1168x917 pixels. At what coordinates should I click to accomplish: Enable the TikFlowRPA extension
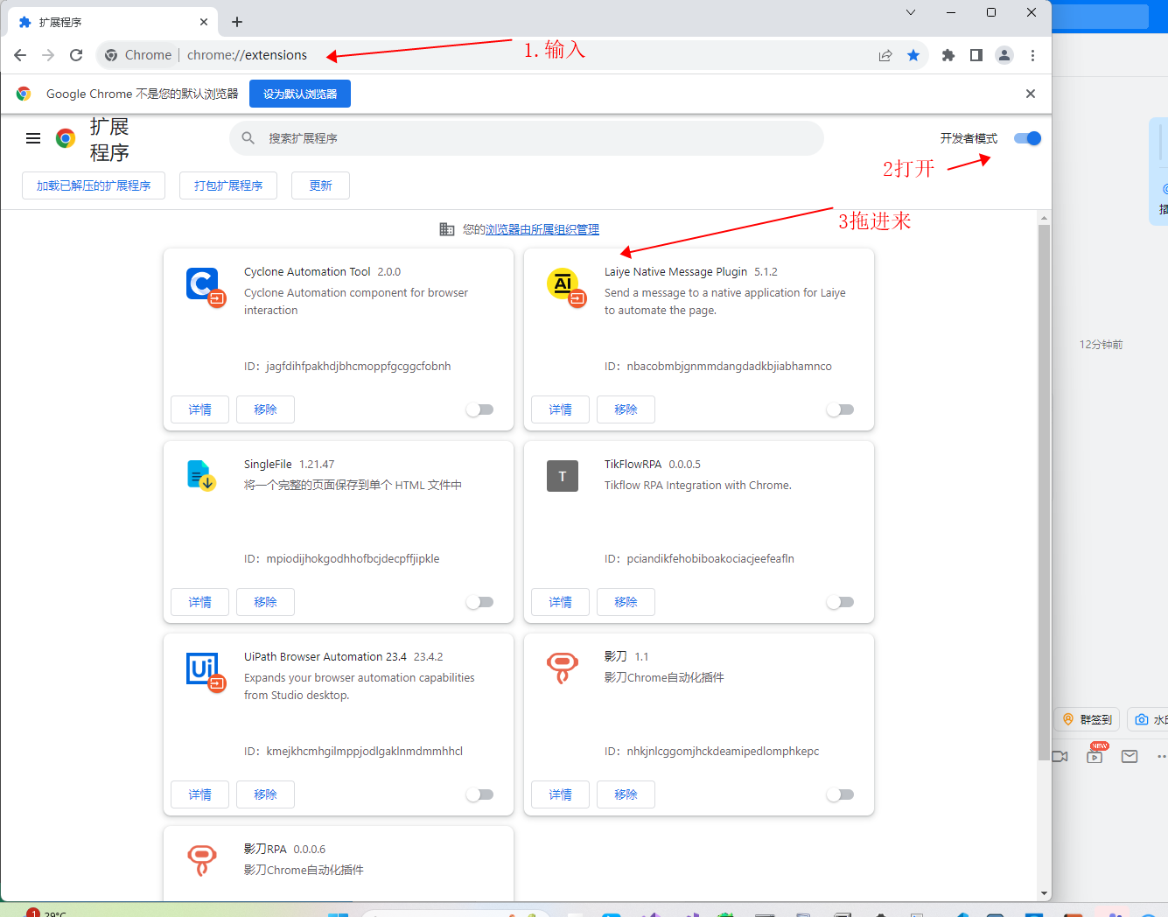(x=840, y=602)
